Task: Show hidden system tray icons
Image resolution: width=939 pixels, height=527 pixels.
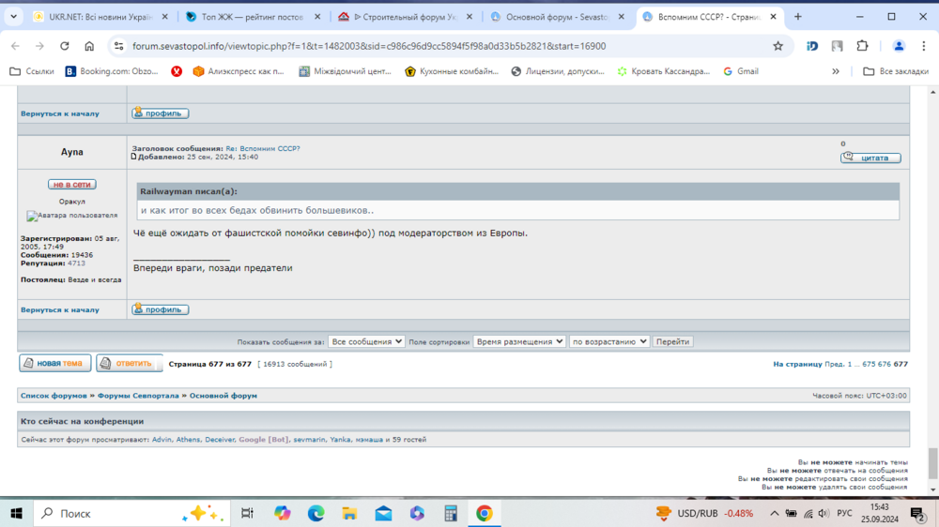Action: click(x=775, y=513)
